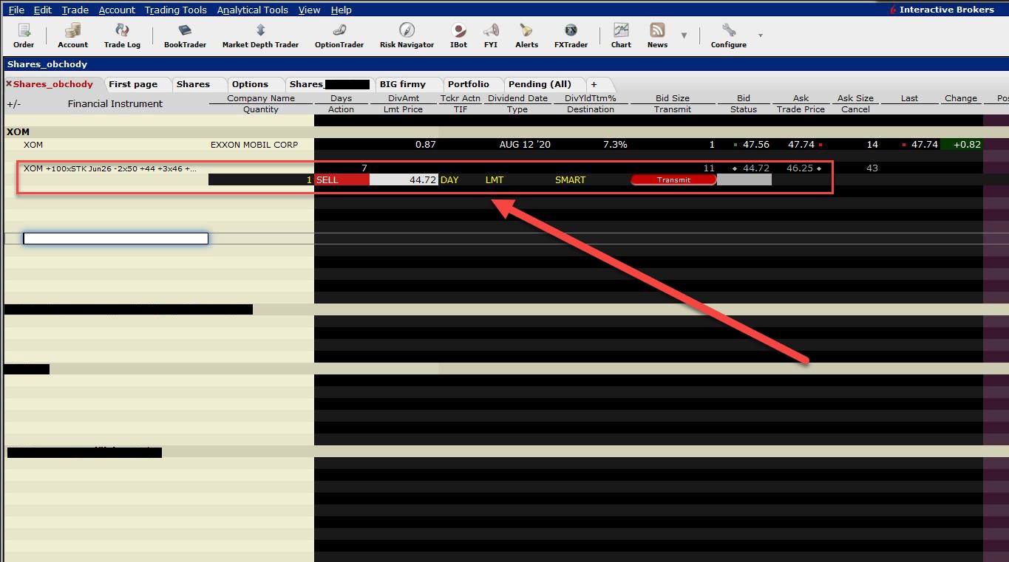Click the Order toolbar icon
The width and height of the screenshot is (1009, 562).
[24, 31]
